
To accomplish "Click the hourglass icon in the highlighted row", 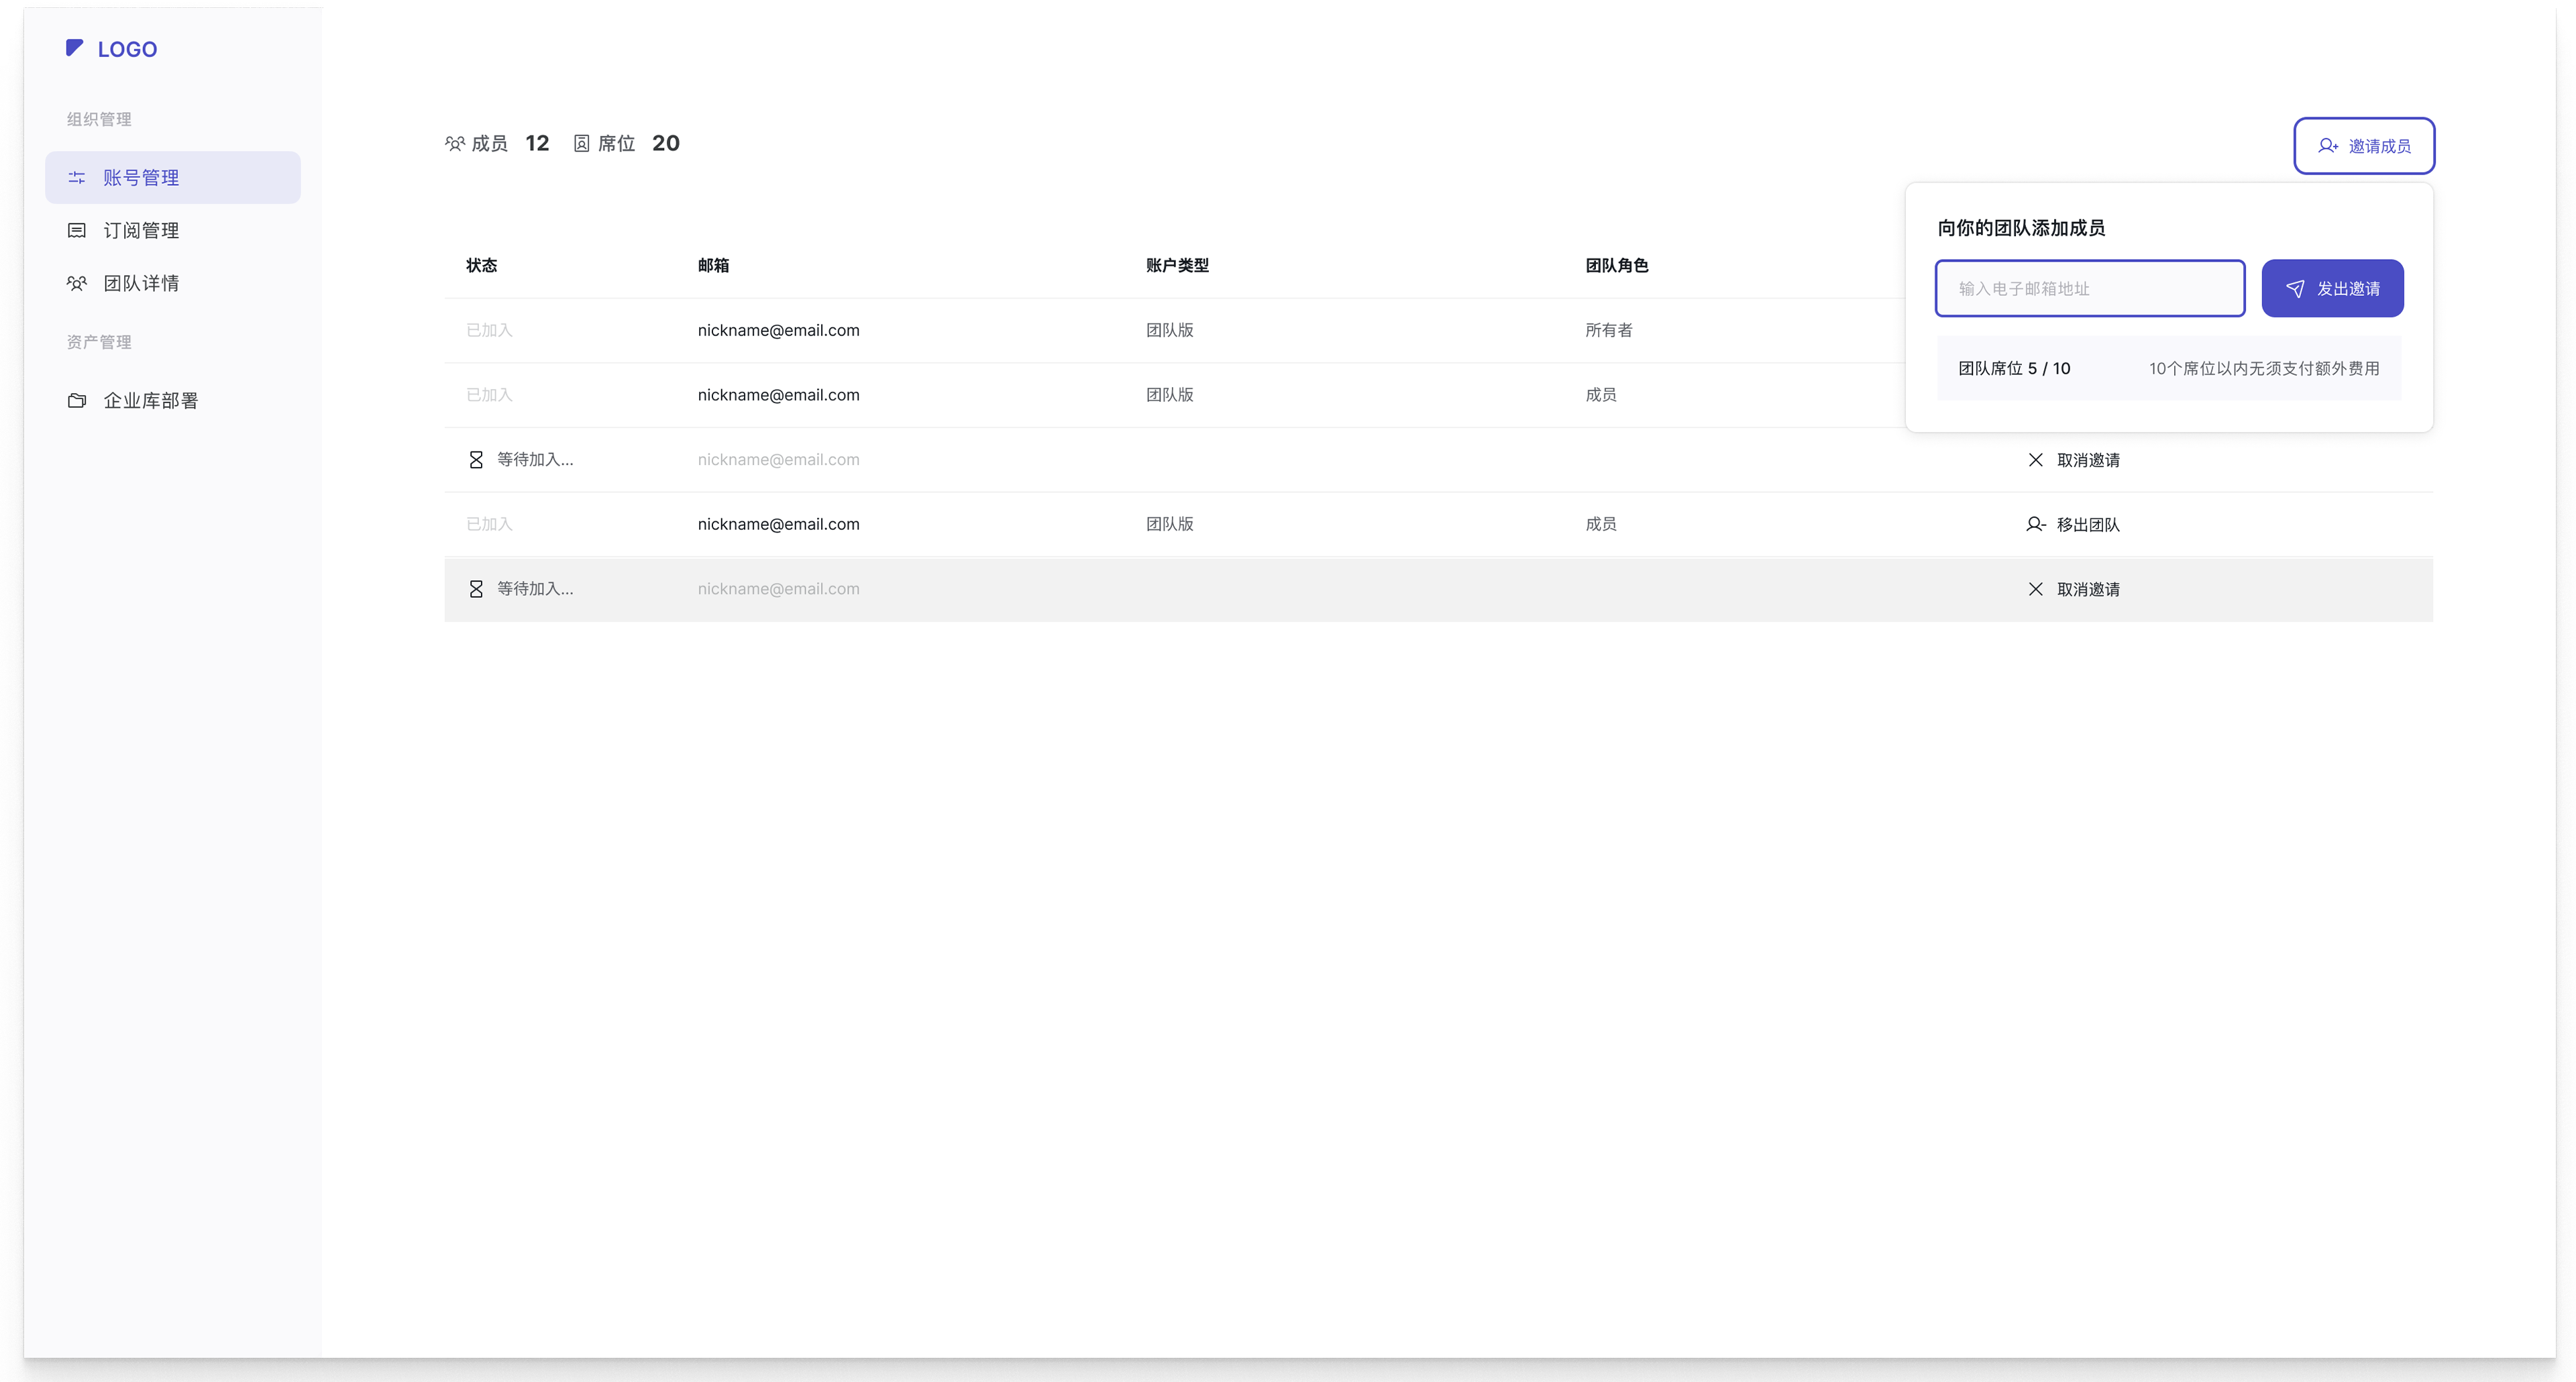I will (x=476, y=589).
